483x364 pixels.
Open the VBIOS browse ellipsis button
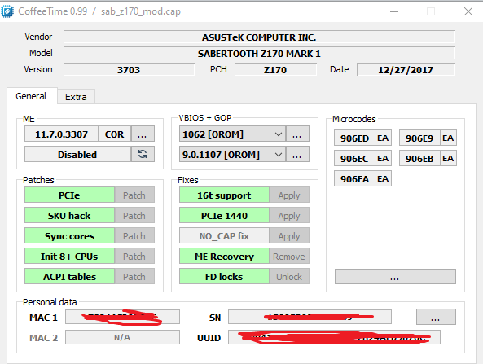point(297,134)
